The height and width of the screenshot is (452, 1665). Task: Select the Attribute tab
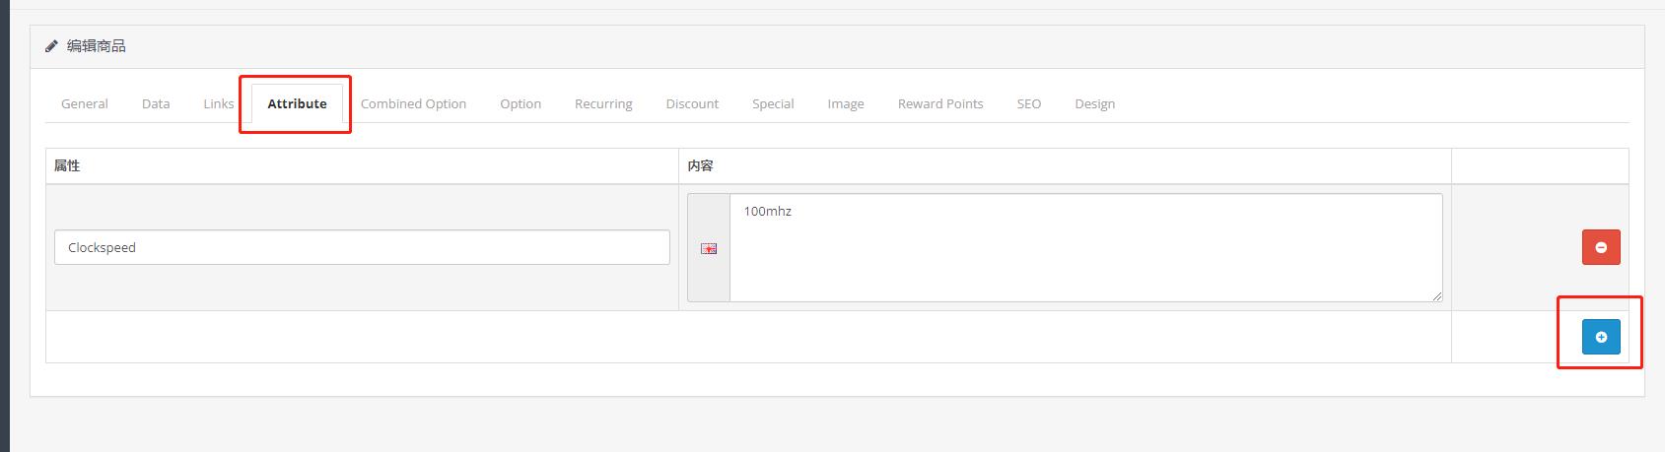[x=297, y=103]
